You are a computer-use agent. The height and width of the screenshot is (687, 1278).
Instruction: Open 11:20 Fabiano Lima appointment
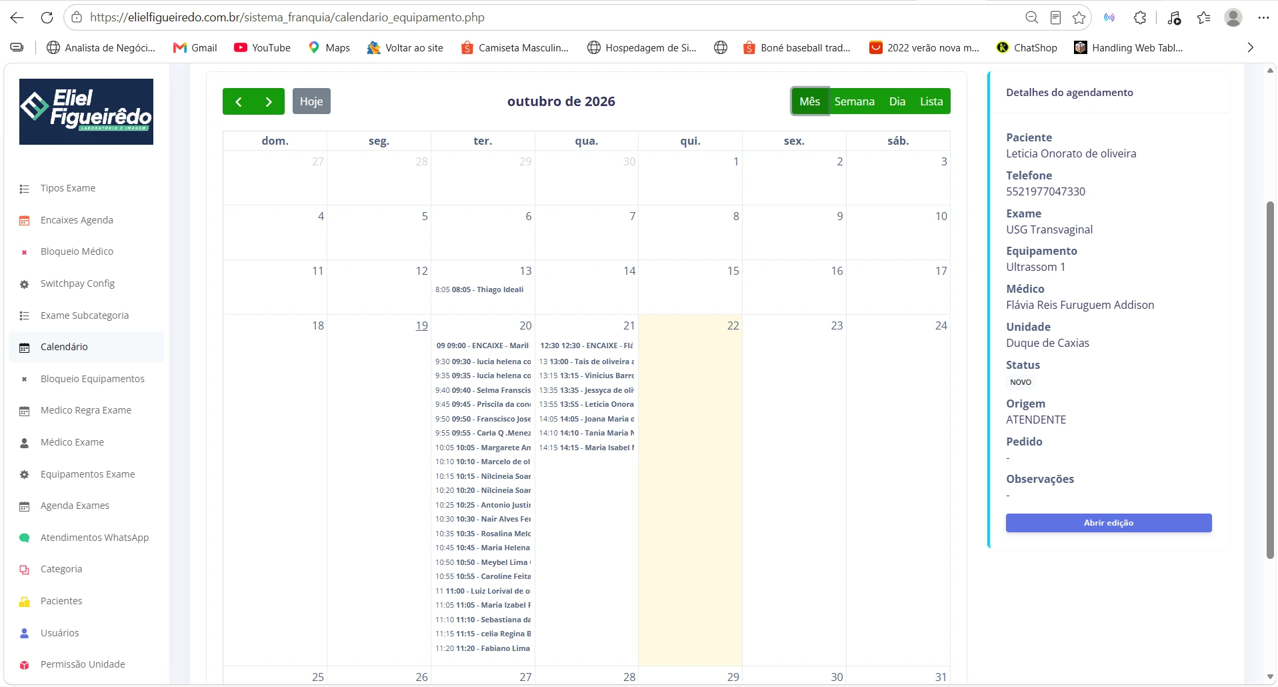[483, 648]
